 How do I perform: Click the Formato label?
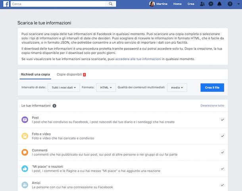(x=88, y=88)
